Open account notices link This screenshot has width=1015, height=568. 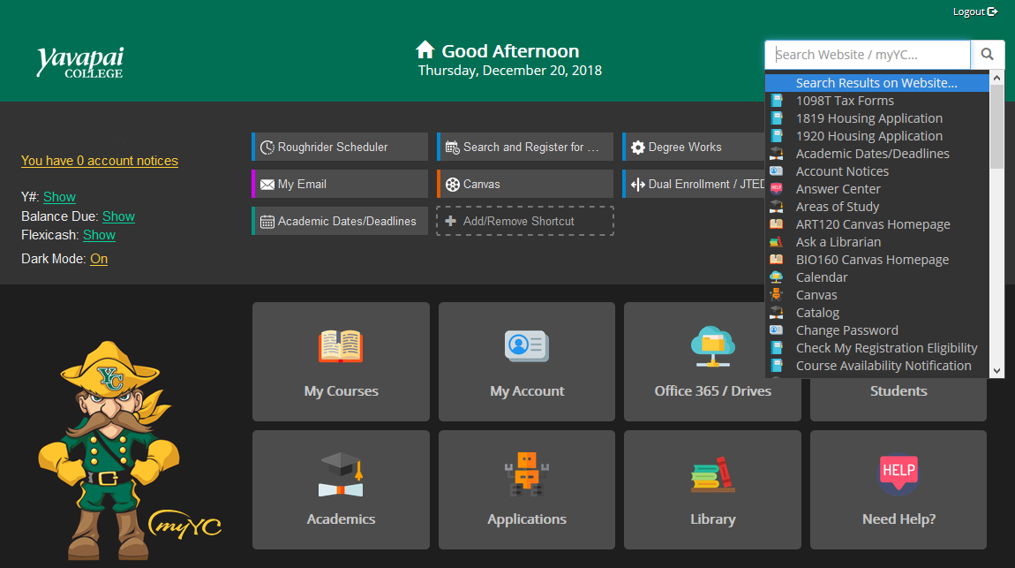99,160
